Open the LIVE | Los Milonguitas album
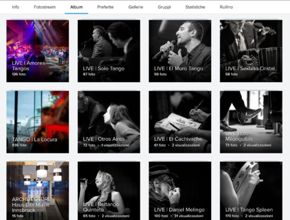Screen dimensions: 290x220 pos(251,122)
